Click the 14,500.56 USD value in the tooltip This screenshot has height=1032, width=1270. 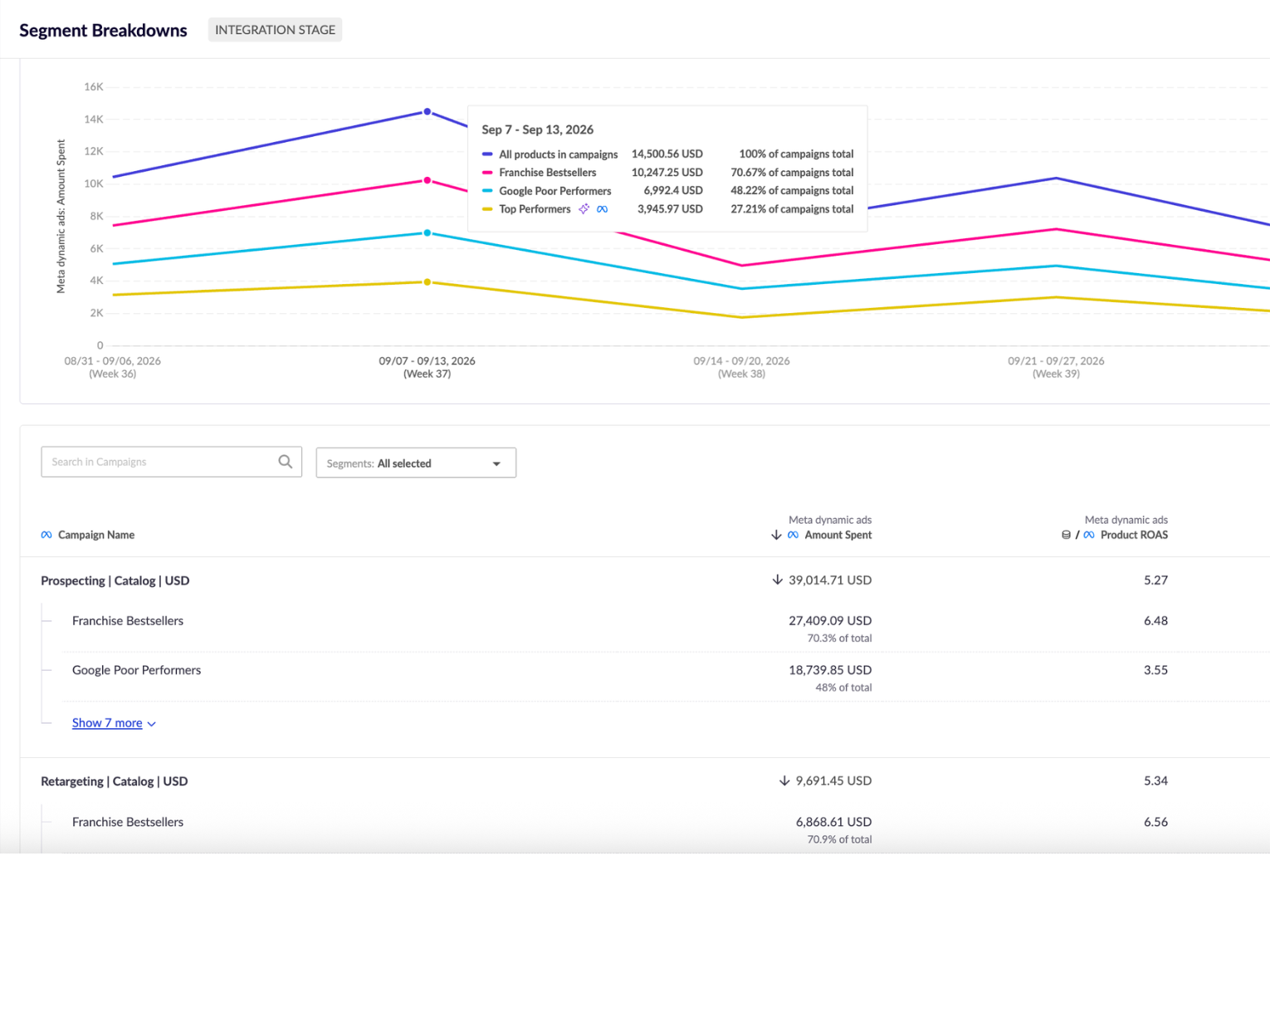pos(667,154)
